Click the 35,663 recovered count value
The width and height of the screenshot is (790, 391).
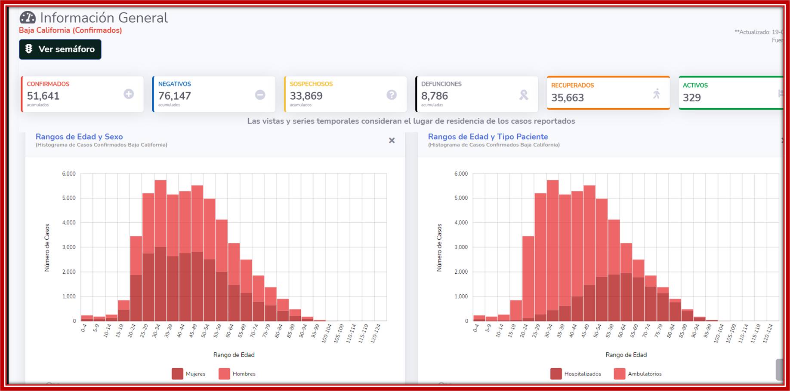568,98
